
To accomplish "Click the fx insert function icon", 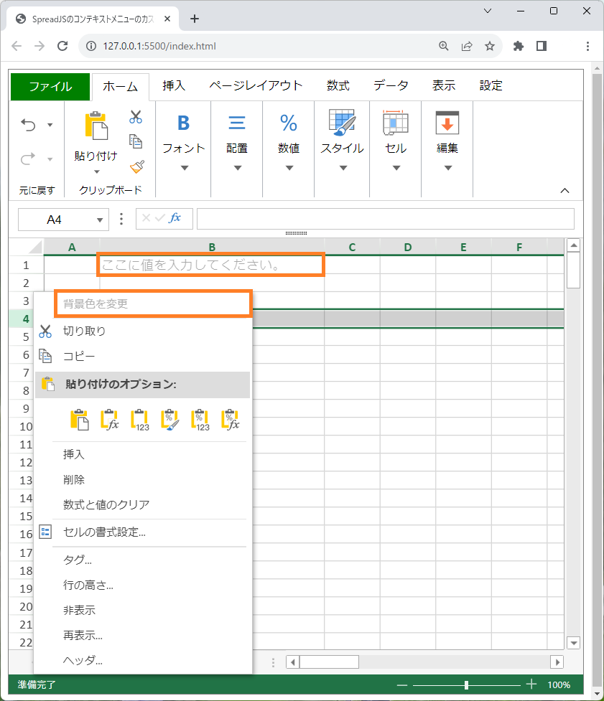I will pyautogui.click(x=175, y=218).
